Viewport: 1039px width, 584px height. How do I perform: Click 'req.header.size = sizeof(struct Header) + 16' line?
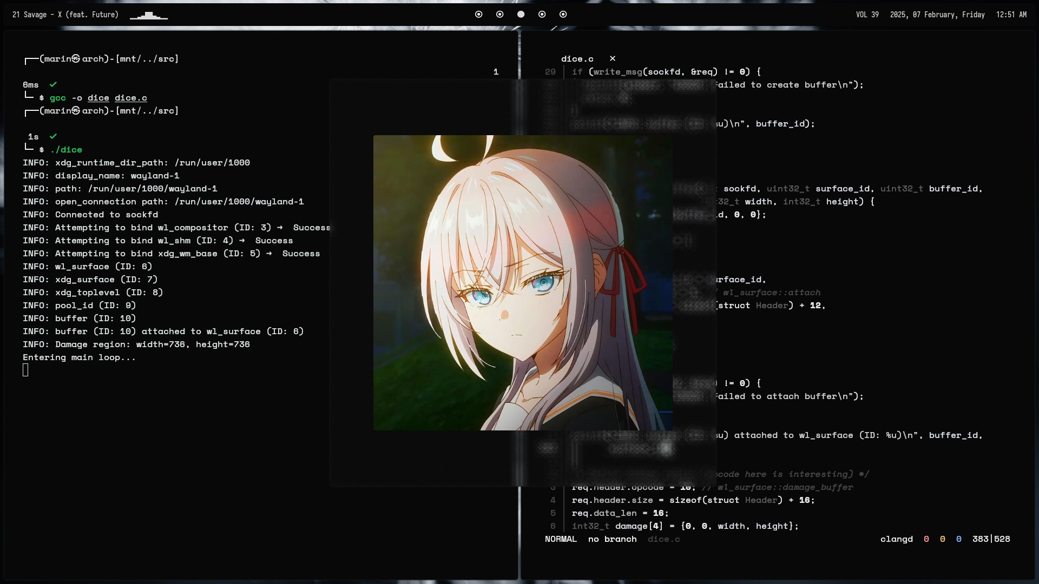click(x=693, y=500)
